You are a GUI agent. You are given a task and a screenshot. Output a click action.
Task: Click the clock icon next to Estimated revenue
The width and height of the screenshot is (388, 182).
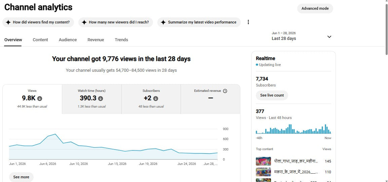point(225,91)
